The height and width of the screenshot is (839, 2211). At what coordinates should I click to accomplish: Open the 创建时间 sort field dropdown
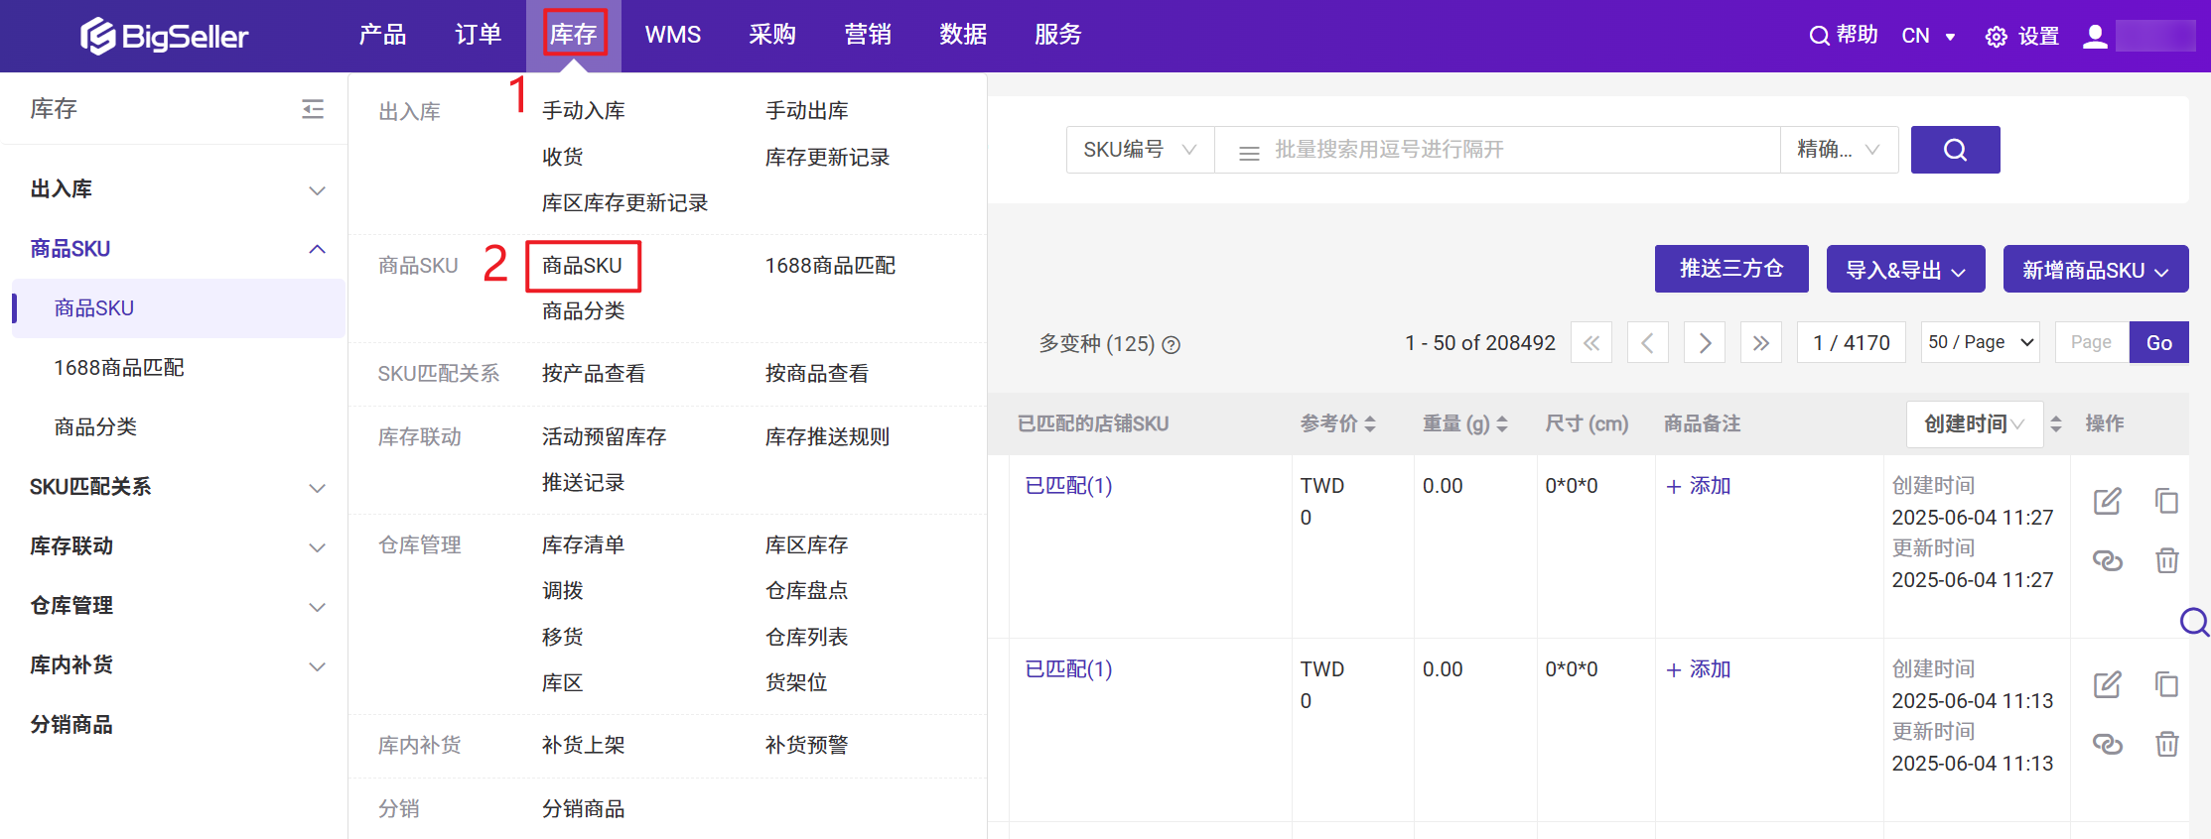tap(1975, 424)
